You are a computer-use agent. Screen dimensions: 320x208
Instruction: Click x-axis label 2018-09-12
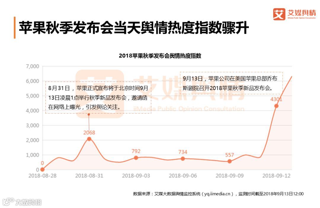(x=276, y=176)
